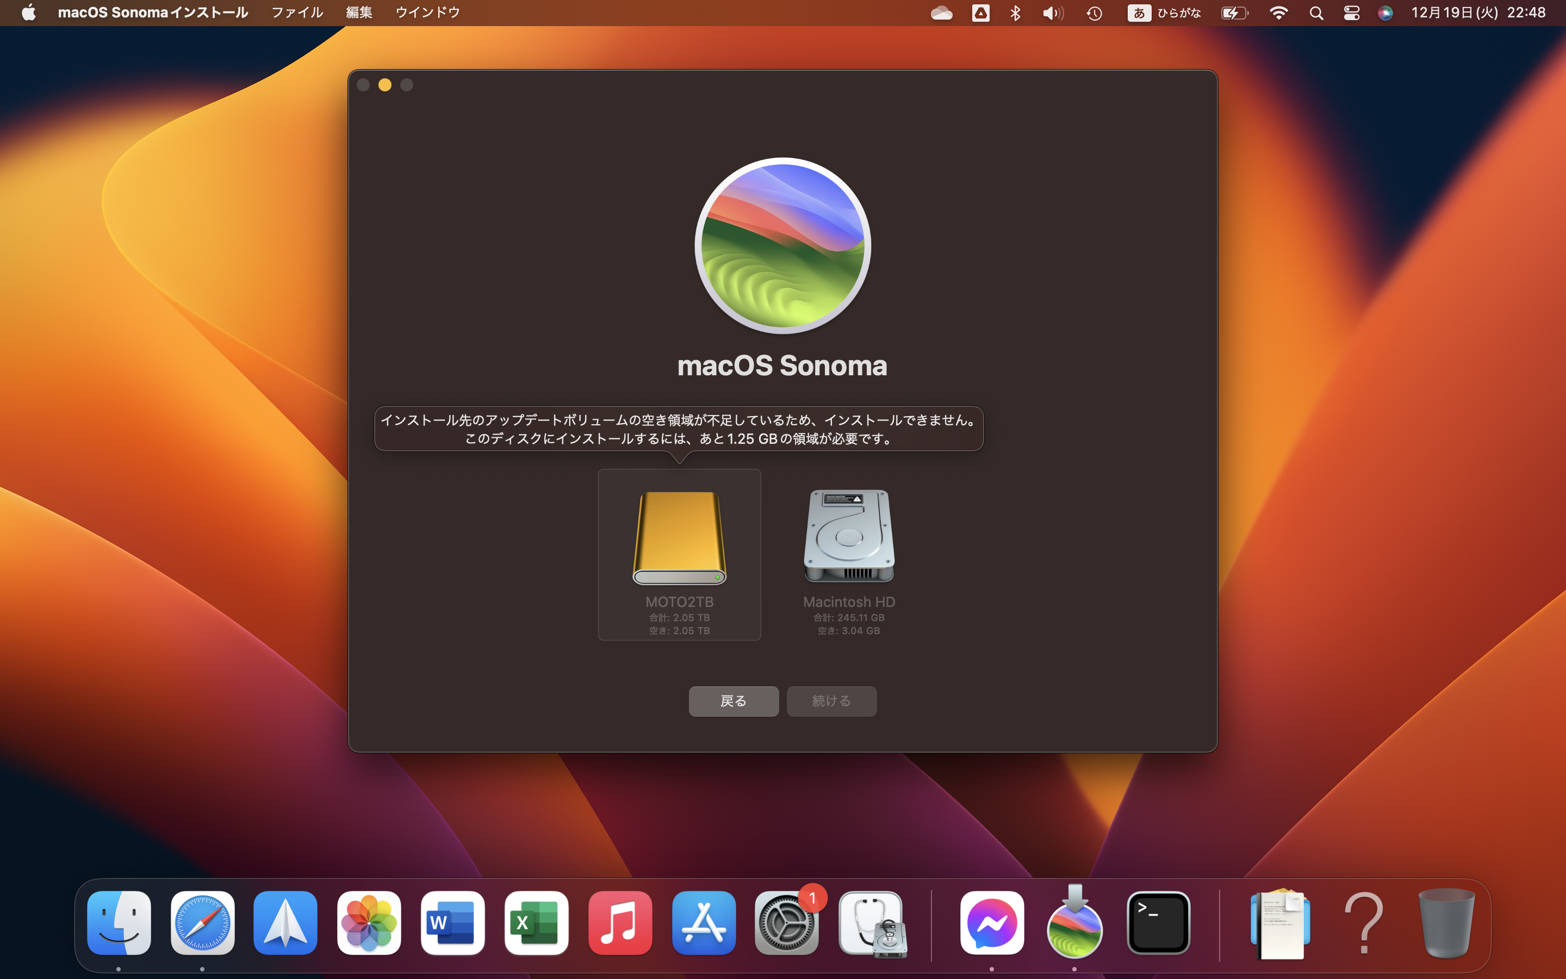Screen dimensions: 1566x979
Task: Open the ウインドウ menu
Action: tap(427, 13)
